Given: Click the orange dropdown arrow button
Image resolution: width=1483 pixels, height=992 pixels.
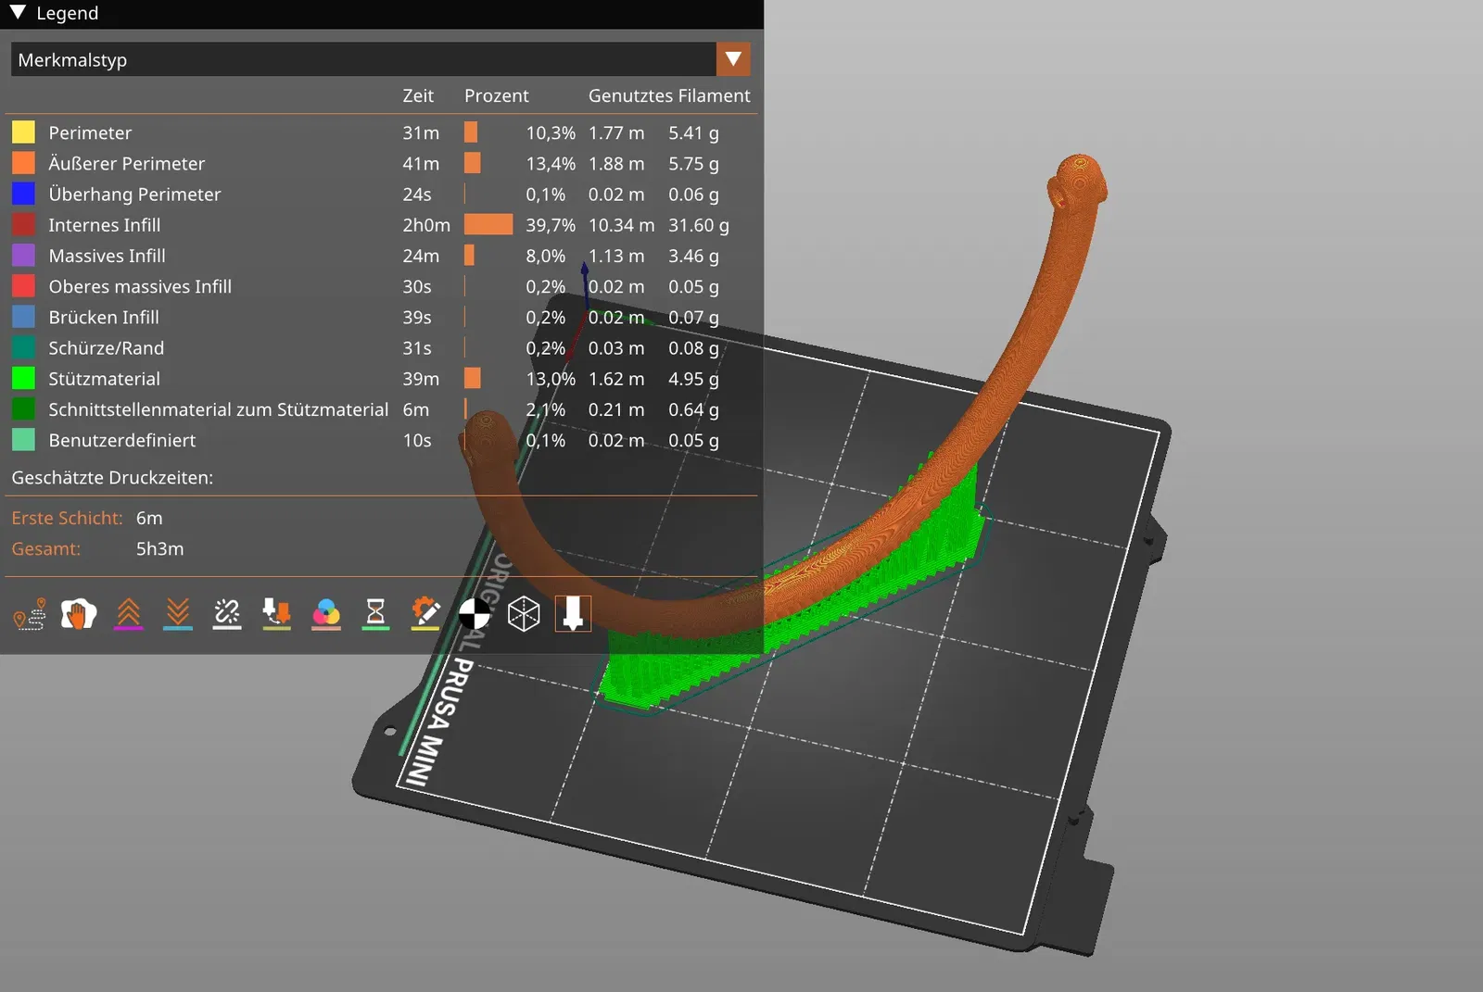Looking at the screenshot, I should point(733,59).
